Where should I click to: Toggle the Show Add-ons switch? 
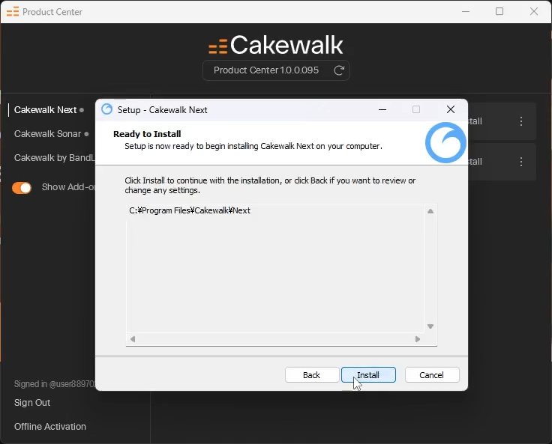point(22,188)
